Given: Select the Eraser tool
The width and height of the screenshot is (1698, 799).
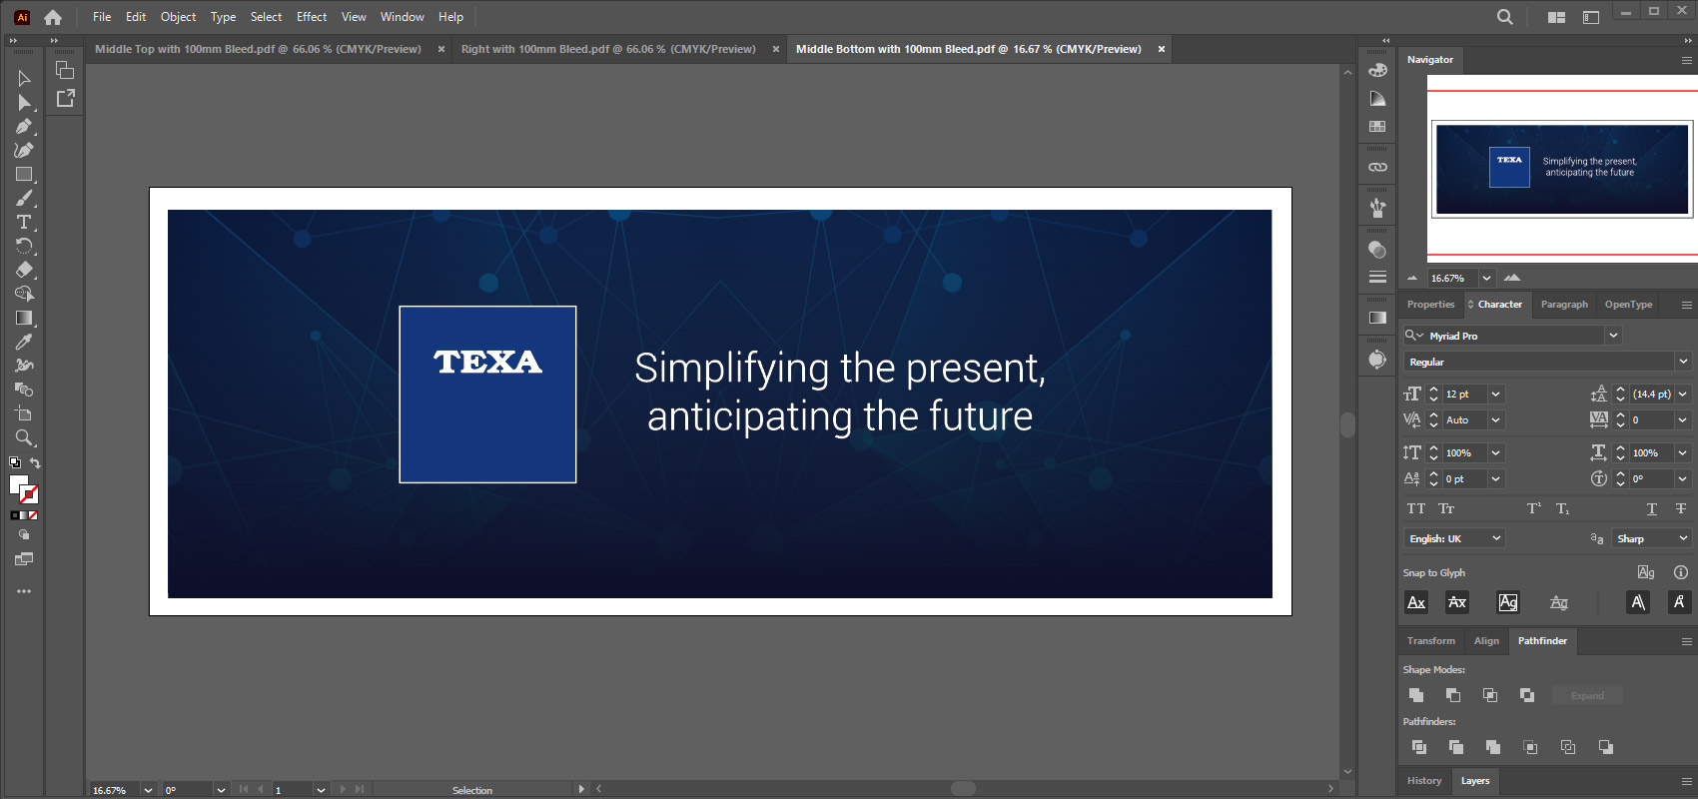Looking at the screenshot, I should tap(24, 270).
